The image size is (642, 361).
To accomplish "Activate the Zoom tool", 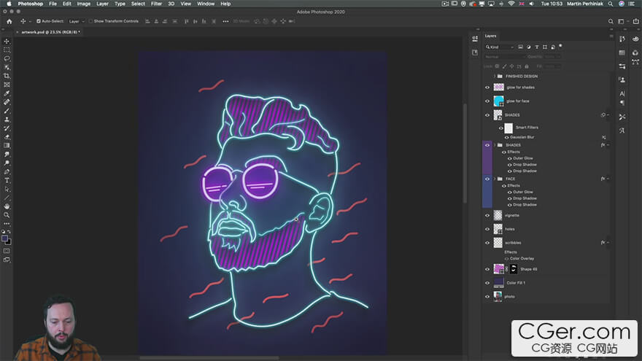I will pyautogui.click(x=7, y=215).
